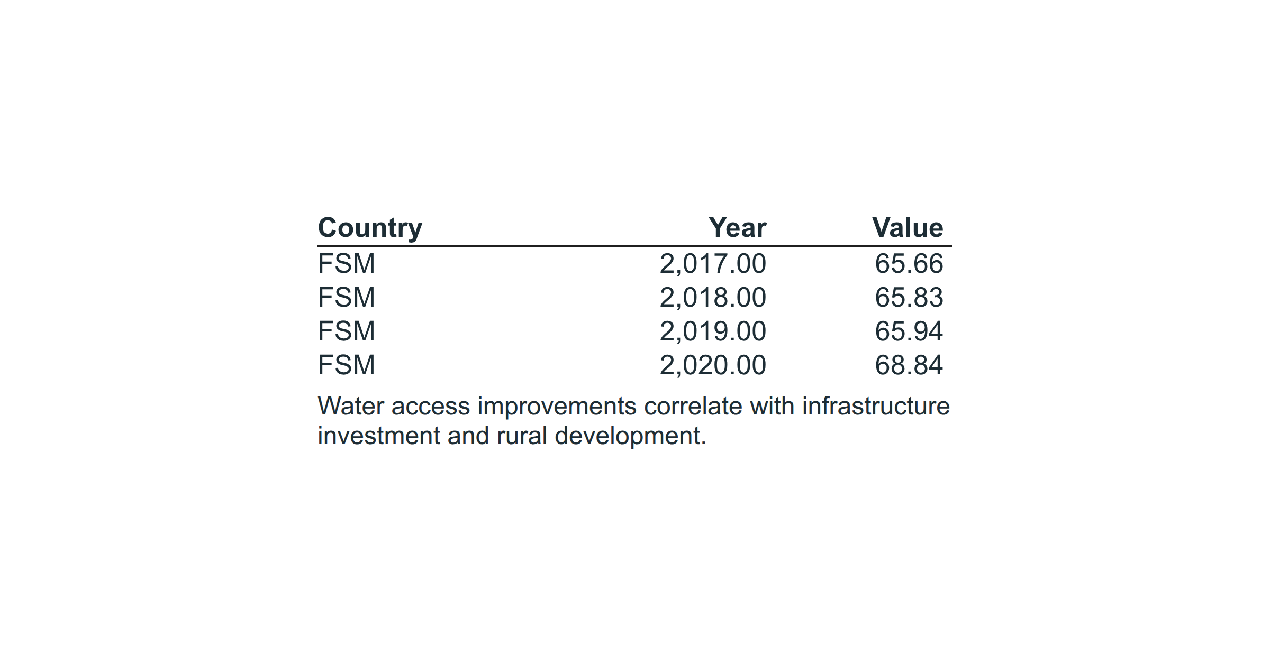
Task: Click the word 'investment' in the footnote
Action: pyautogui.click(x=379, y=436)
